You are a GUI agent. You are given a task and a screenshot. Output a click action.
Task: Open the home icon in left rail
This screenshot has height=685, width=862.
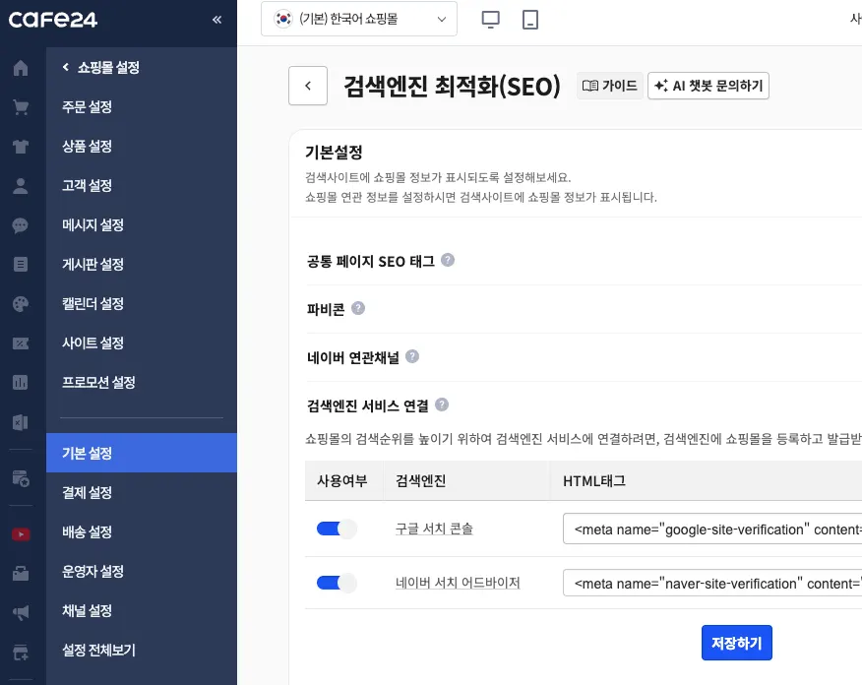pos(21,68)
